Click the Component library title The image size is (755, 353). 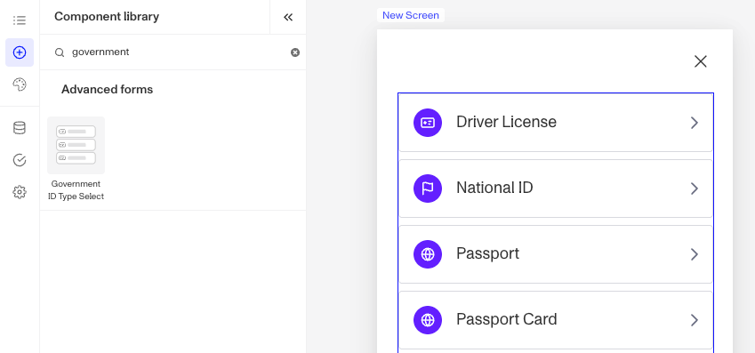[107, 17]
